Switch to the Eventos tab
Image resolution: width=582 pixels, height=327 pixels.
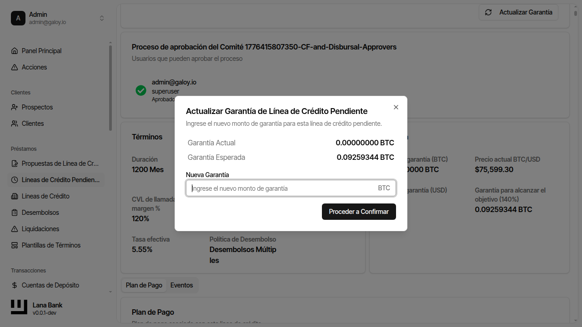pos(181,285)
